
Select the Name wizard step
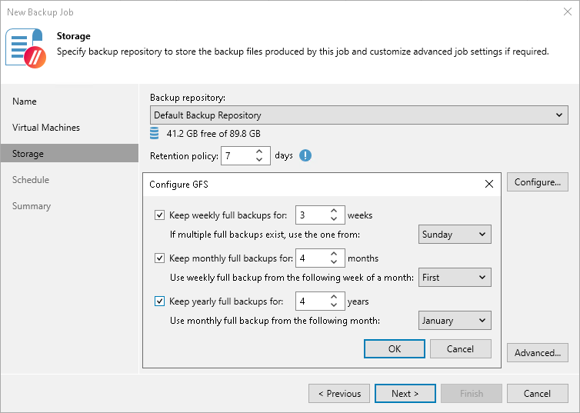(x=25, y=102)
